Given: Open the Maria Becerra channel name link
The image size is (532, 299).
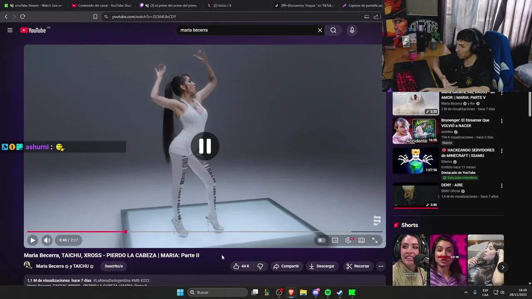Looking at the screenshot, I should [x=50, y=266].
